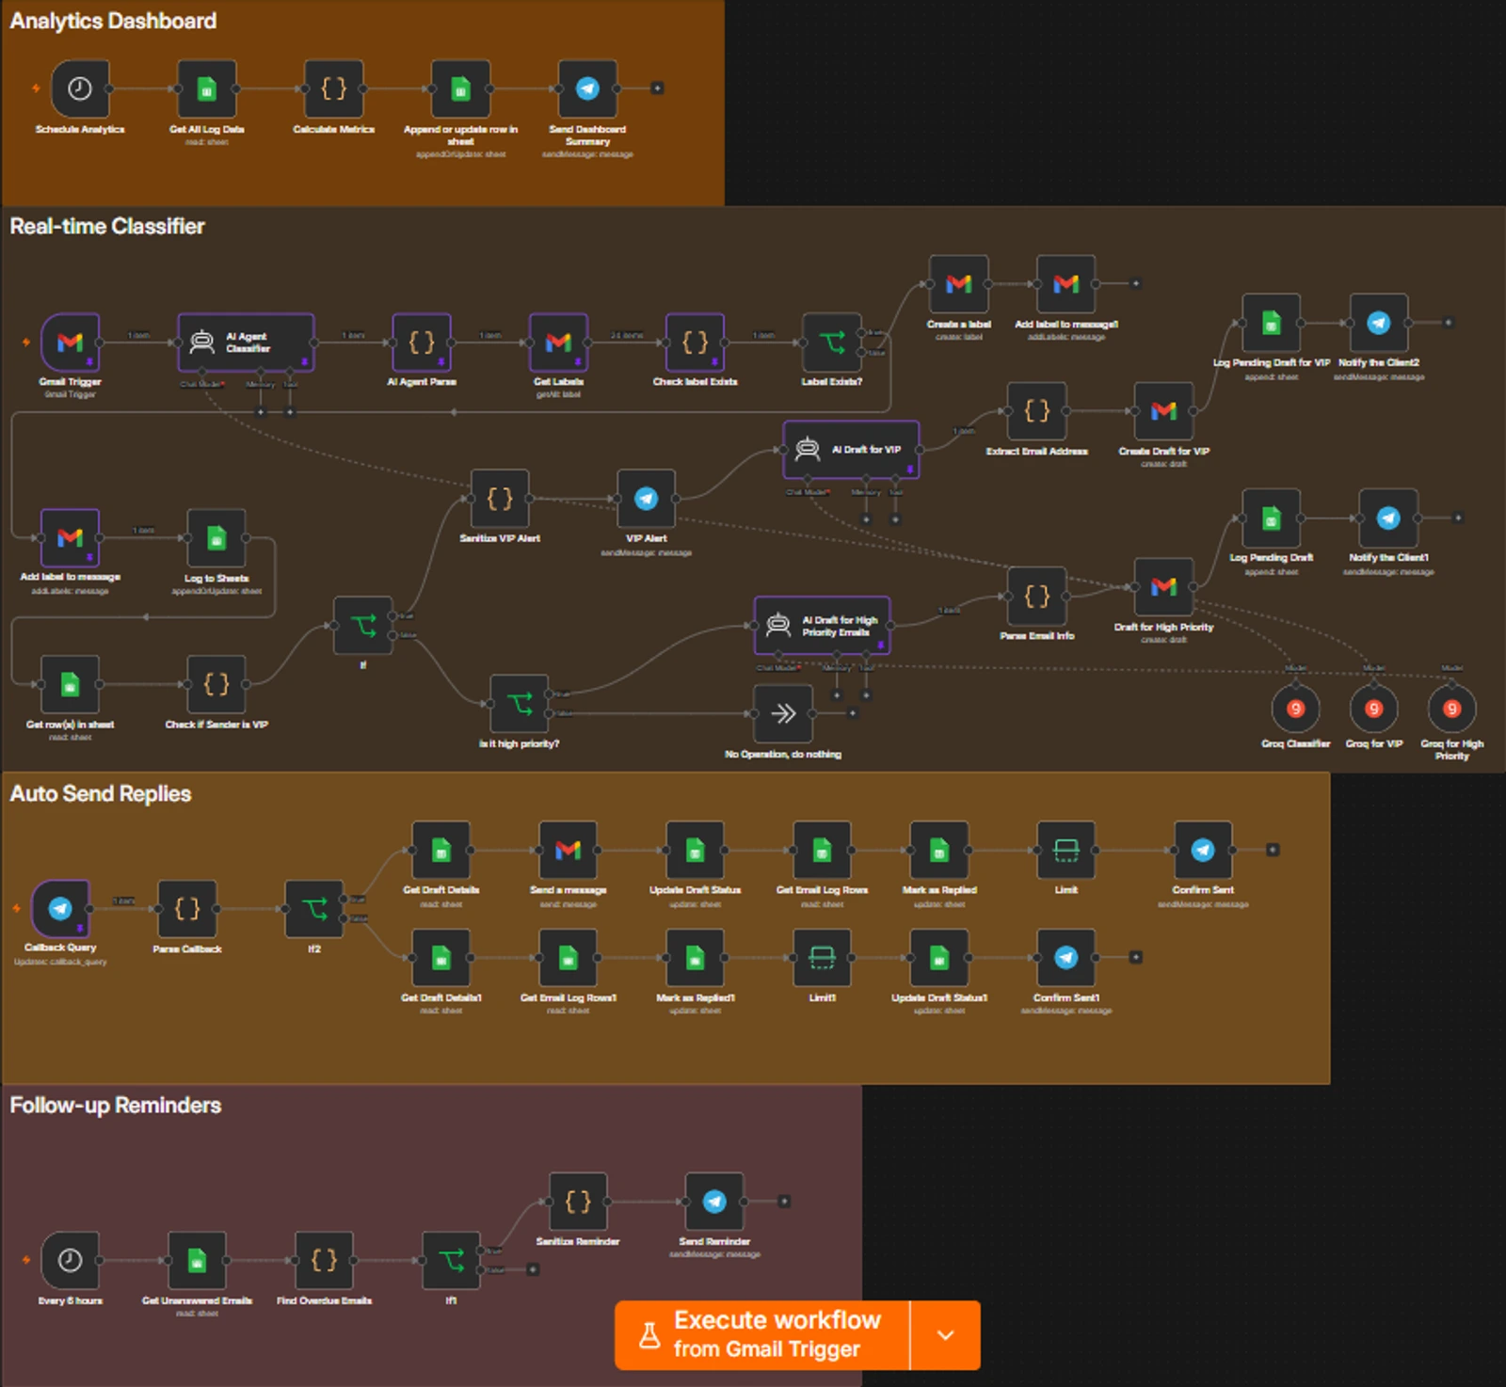Select the AI Draft for VIP agent node
Viewport: 1506px width, 1387px height.
851,450
